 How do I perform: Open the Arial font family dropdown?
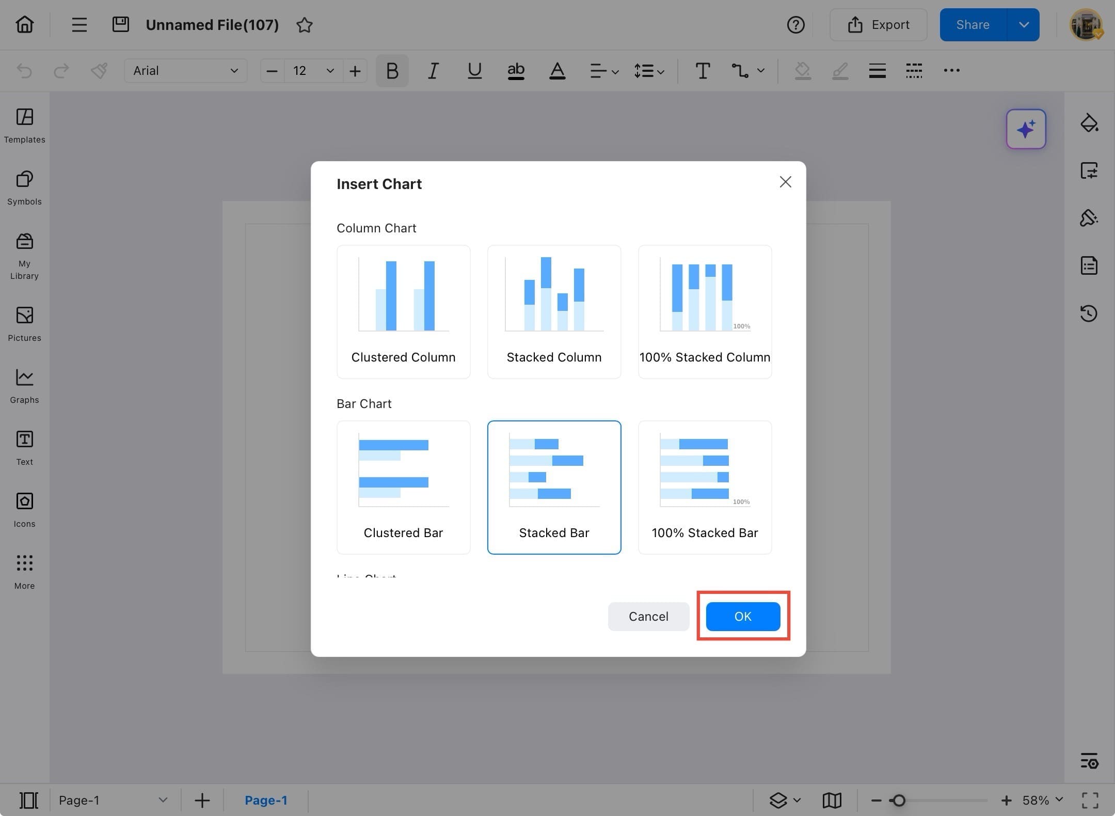point(185,71)
